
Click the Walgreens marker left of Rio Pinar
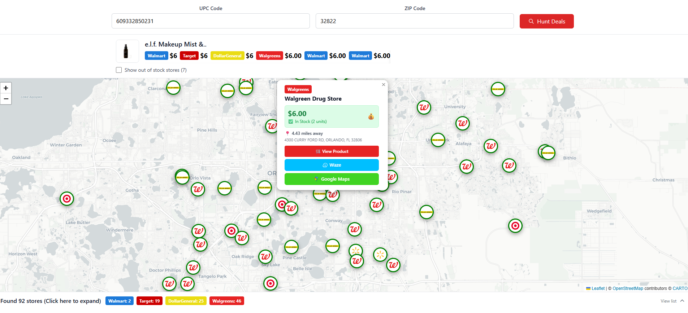[x=377, y=205]
